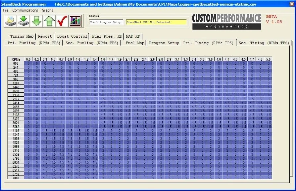The height and width of the screenshot is (191, 296).
Task: Click the Custom Performance Engineering logo
Action: (226, 21)
